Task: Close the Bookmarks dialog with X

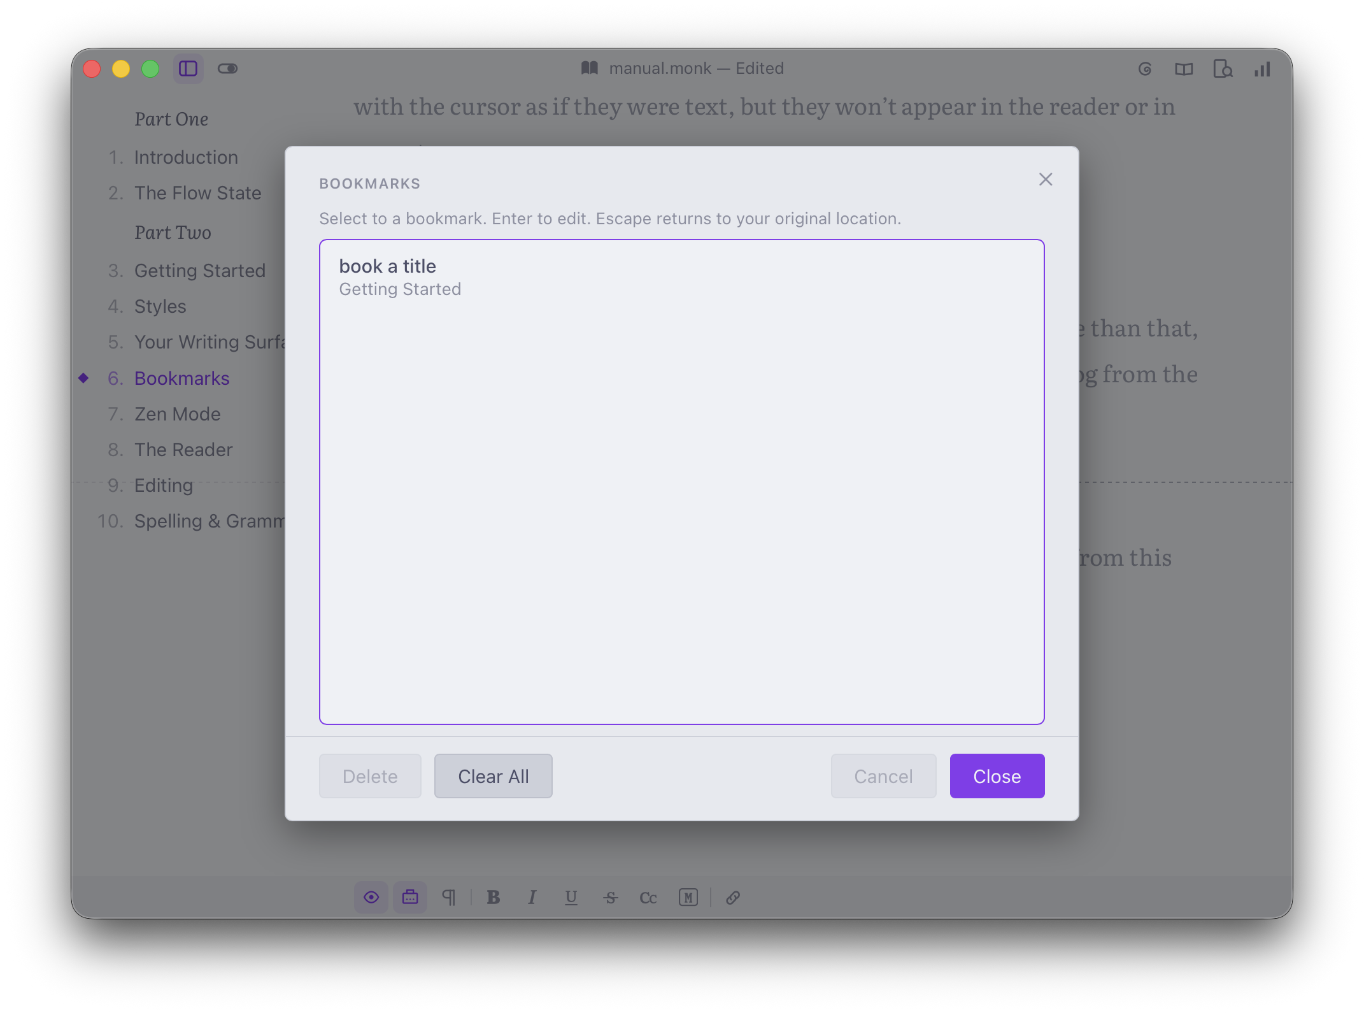Action: pyautogui.click(x=1046, y=180)
